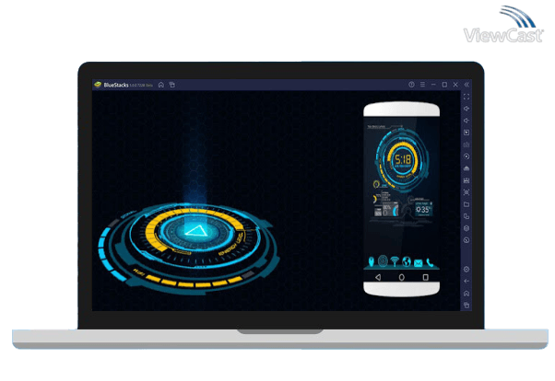Viewport: 555px width, 381px height.
Task: Click the install APK icon in sidebar
Action: (x=466, y=168)
